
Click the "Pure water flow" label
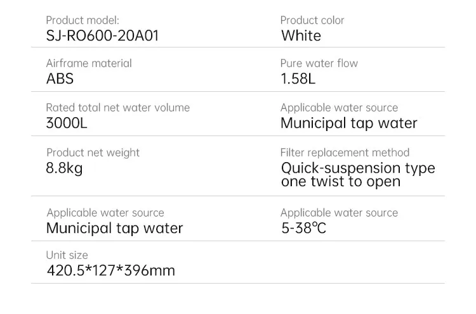pyautogui.click(x=319, y=63)
